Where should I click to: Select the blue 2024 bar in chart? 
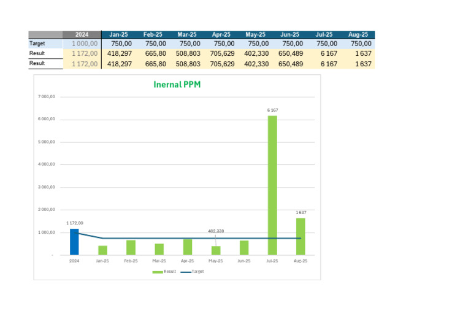coord(74,242)
